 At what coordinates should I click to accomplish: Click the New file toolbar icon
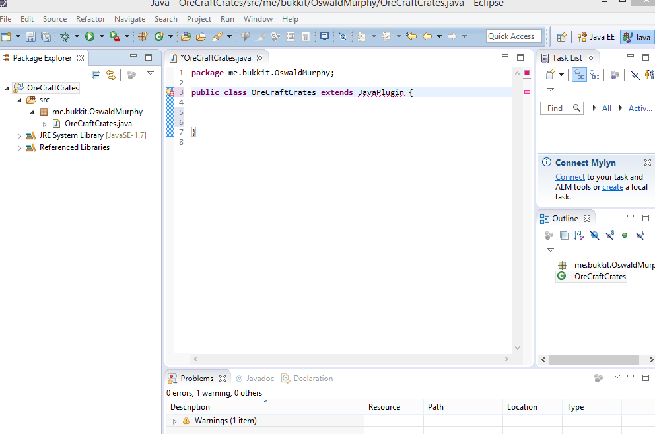(6, 36)
